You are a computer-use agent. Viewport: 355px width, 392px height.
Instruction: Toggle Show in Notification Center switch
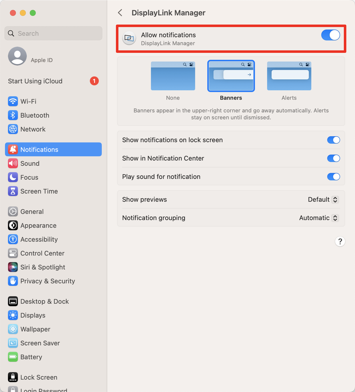pyautogui.click(x=333, y=158)
